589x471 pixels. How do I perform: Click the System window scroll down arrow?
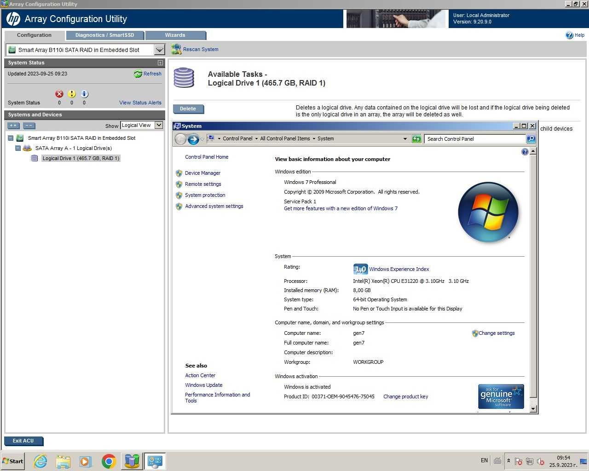[x=533, y=409]
